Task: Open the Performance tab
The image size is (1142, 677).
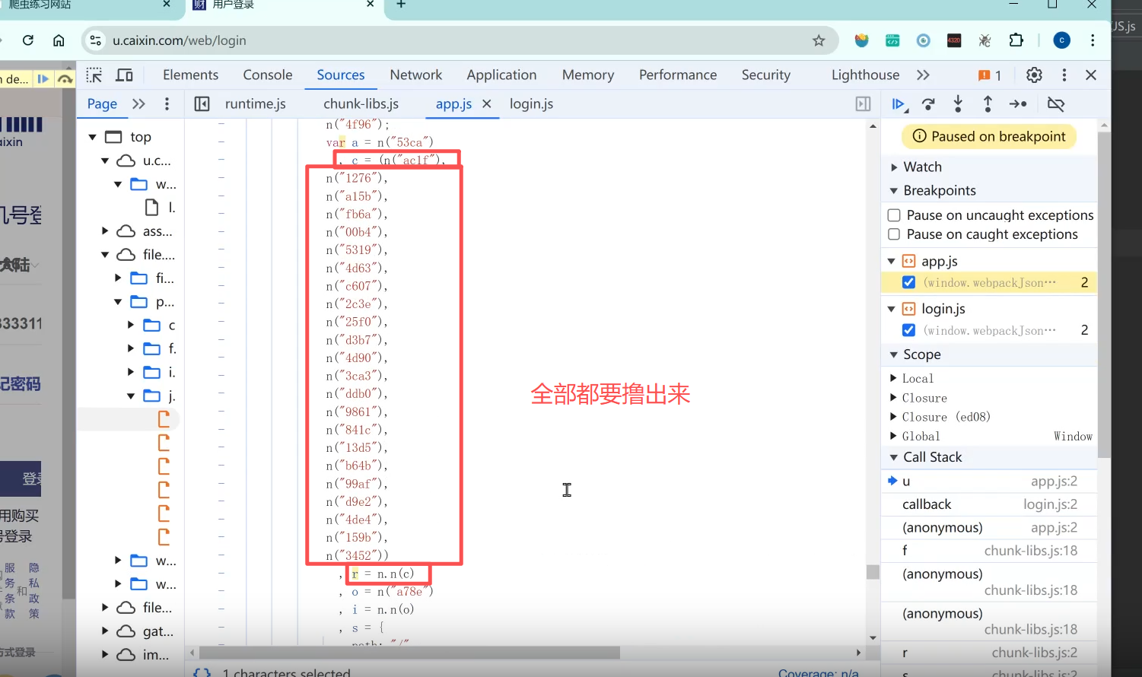Action: click(678, 75)
